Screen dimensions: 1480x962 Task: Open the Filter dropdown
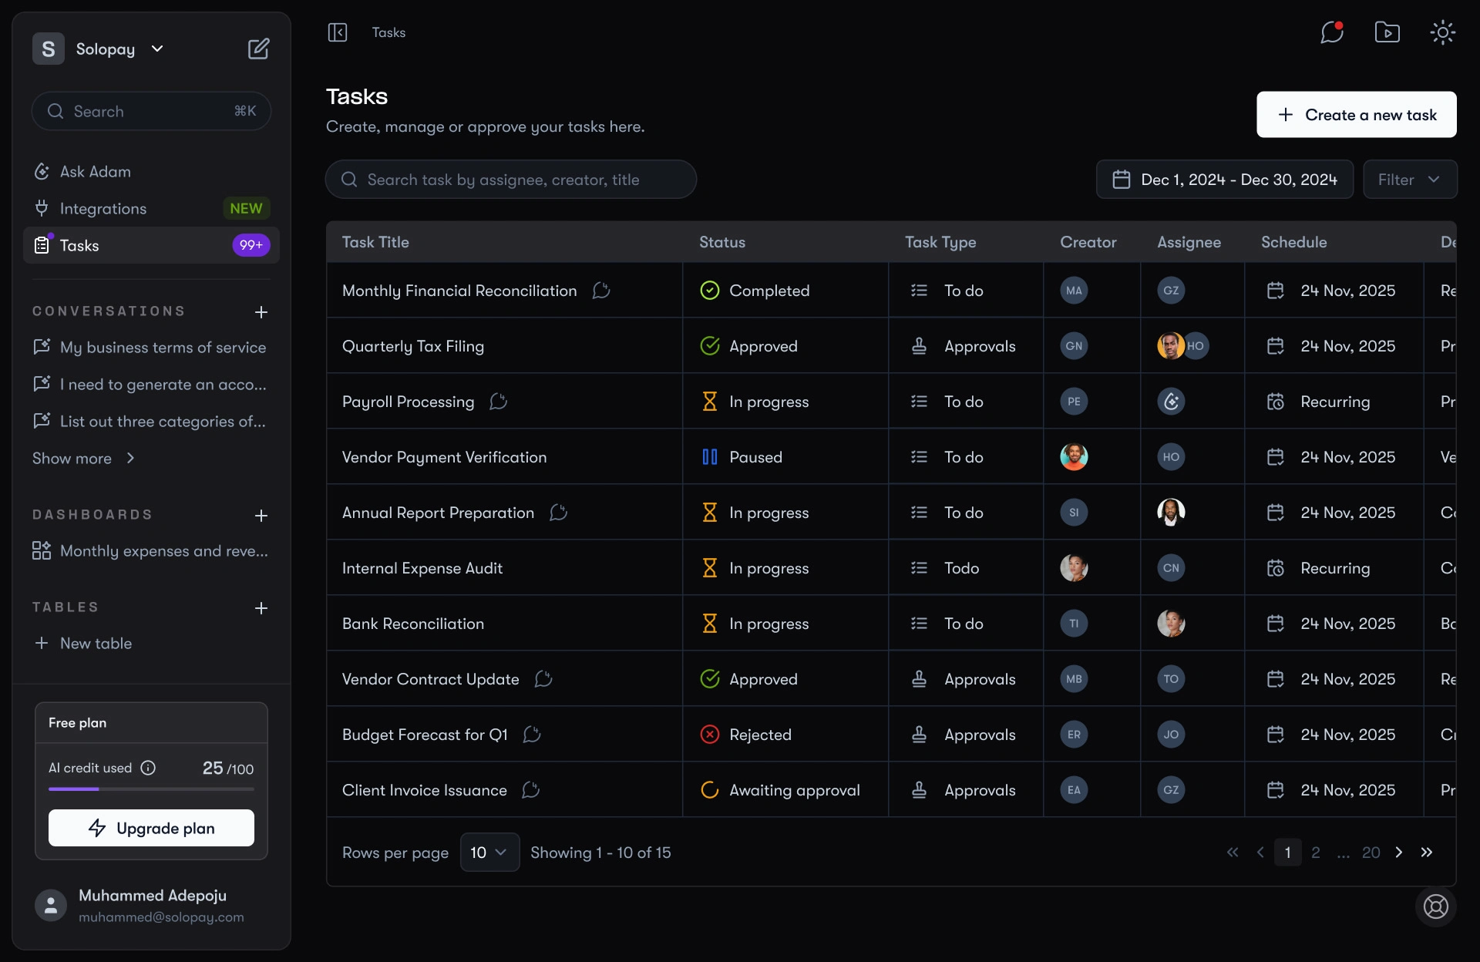click(1410, 179)
